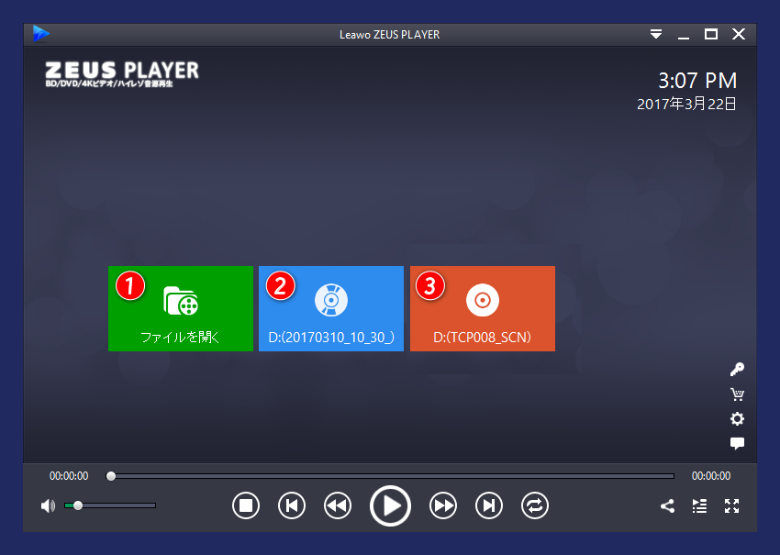
Task: Open the feedback speech bubble icon
Action: click(x=737, y=443)
